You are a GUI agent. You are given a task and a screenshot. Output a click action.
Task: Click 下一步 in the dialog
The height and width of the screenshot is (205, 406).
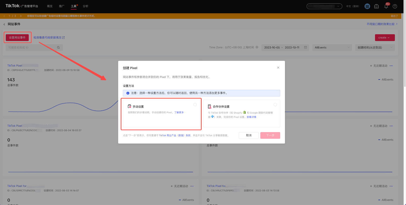270,135
